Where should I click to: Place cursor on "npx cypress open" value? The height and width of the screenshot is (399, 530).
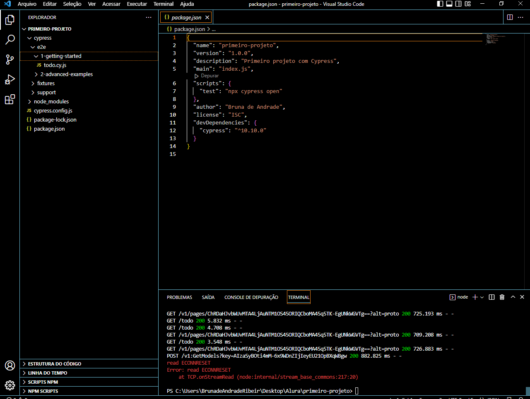[x=253, y=91]
